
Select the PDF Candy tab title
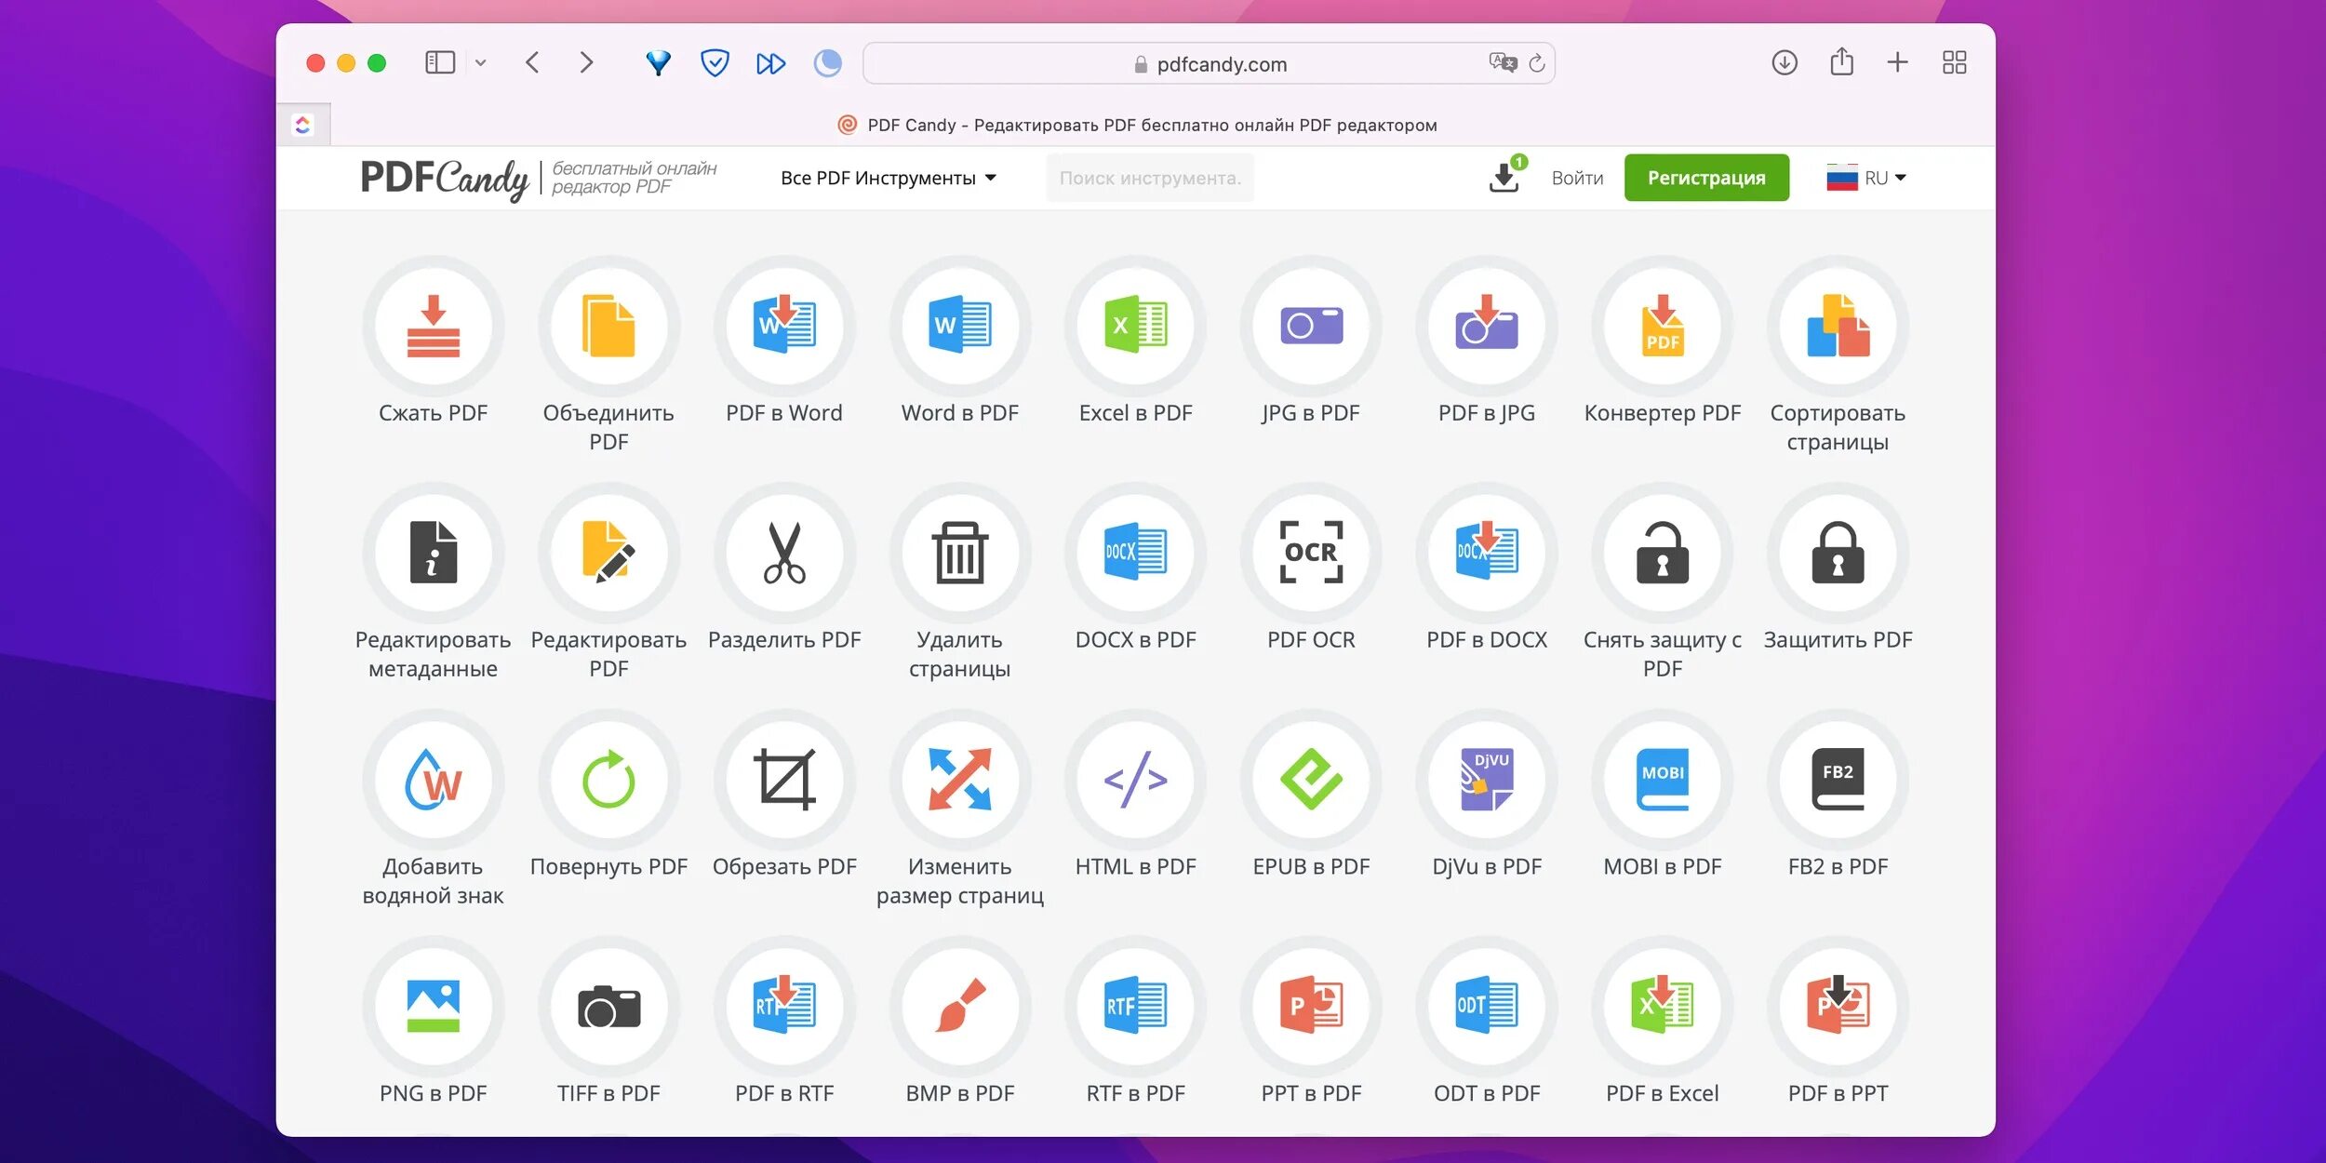tap(1137, 125)
